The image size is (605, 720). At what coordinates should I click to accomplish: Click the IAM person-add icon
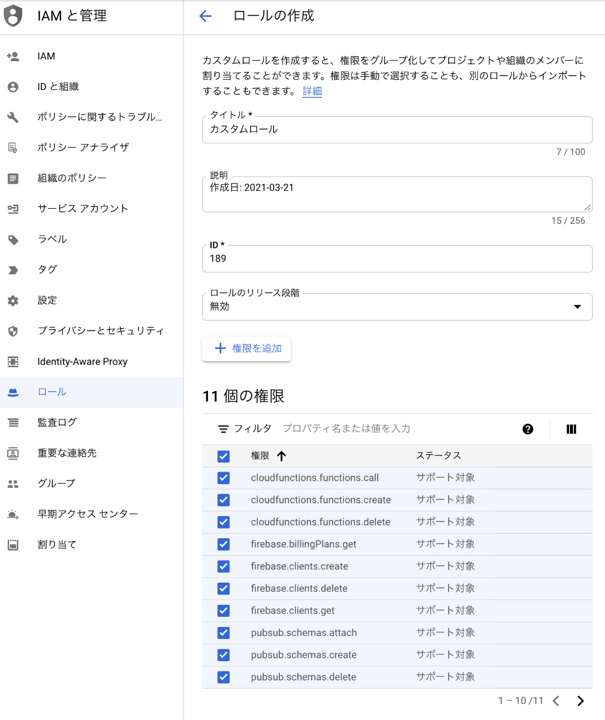pos(13,56)
